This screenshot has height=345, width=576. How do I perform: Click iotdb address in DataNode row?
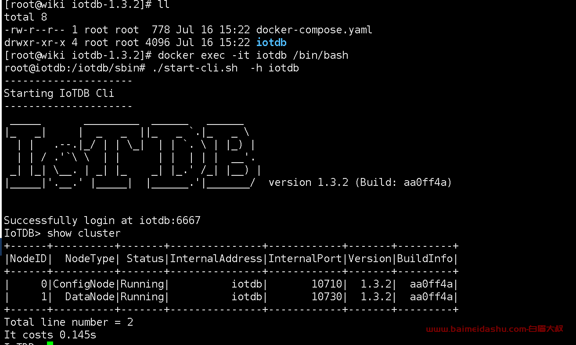coord(247,297)
